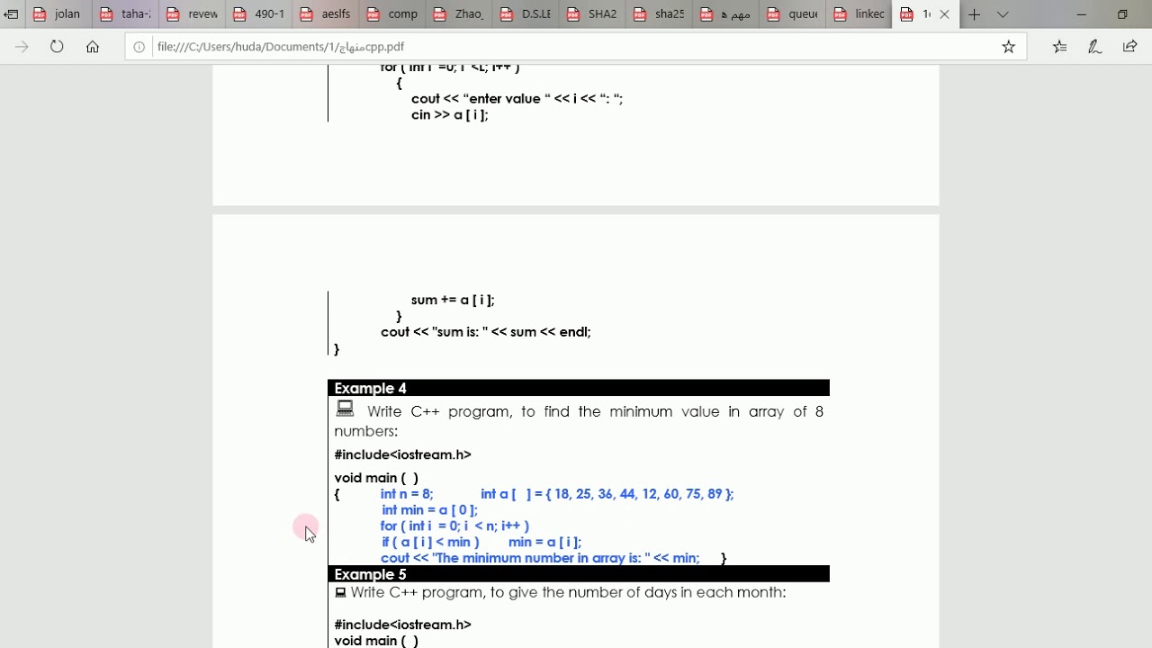Image resolution: width=1152 pixels, height=648 pixels.
Task: Click 'The minimum number in array is' line
Action: coord(540,558)
